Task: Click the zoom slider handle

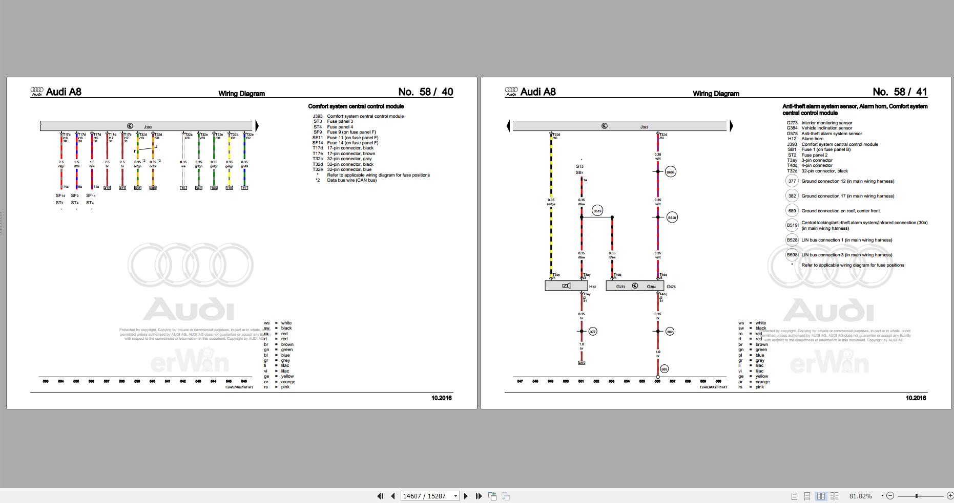Action: tap(917, 496)
